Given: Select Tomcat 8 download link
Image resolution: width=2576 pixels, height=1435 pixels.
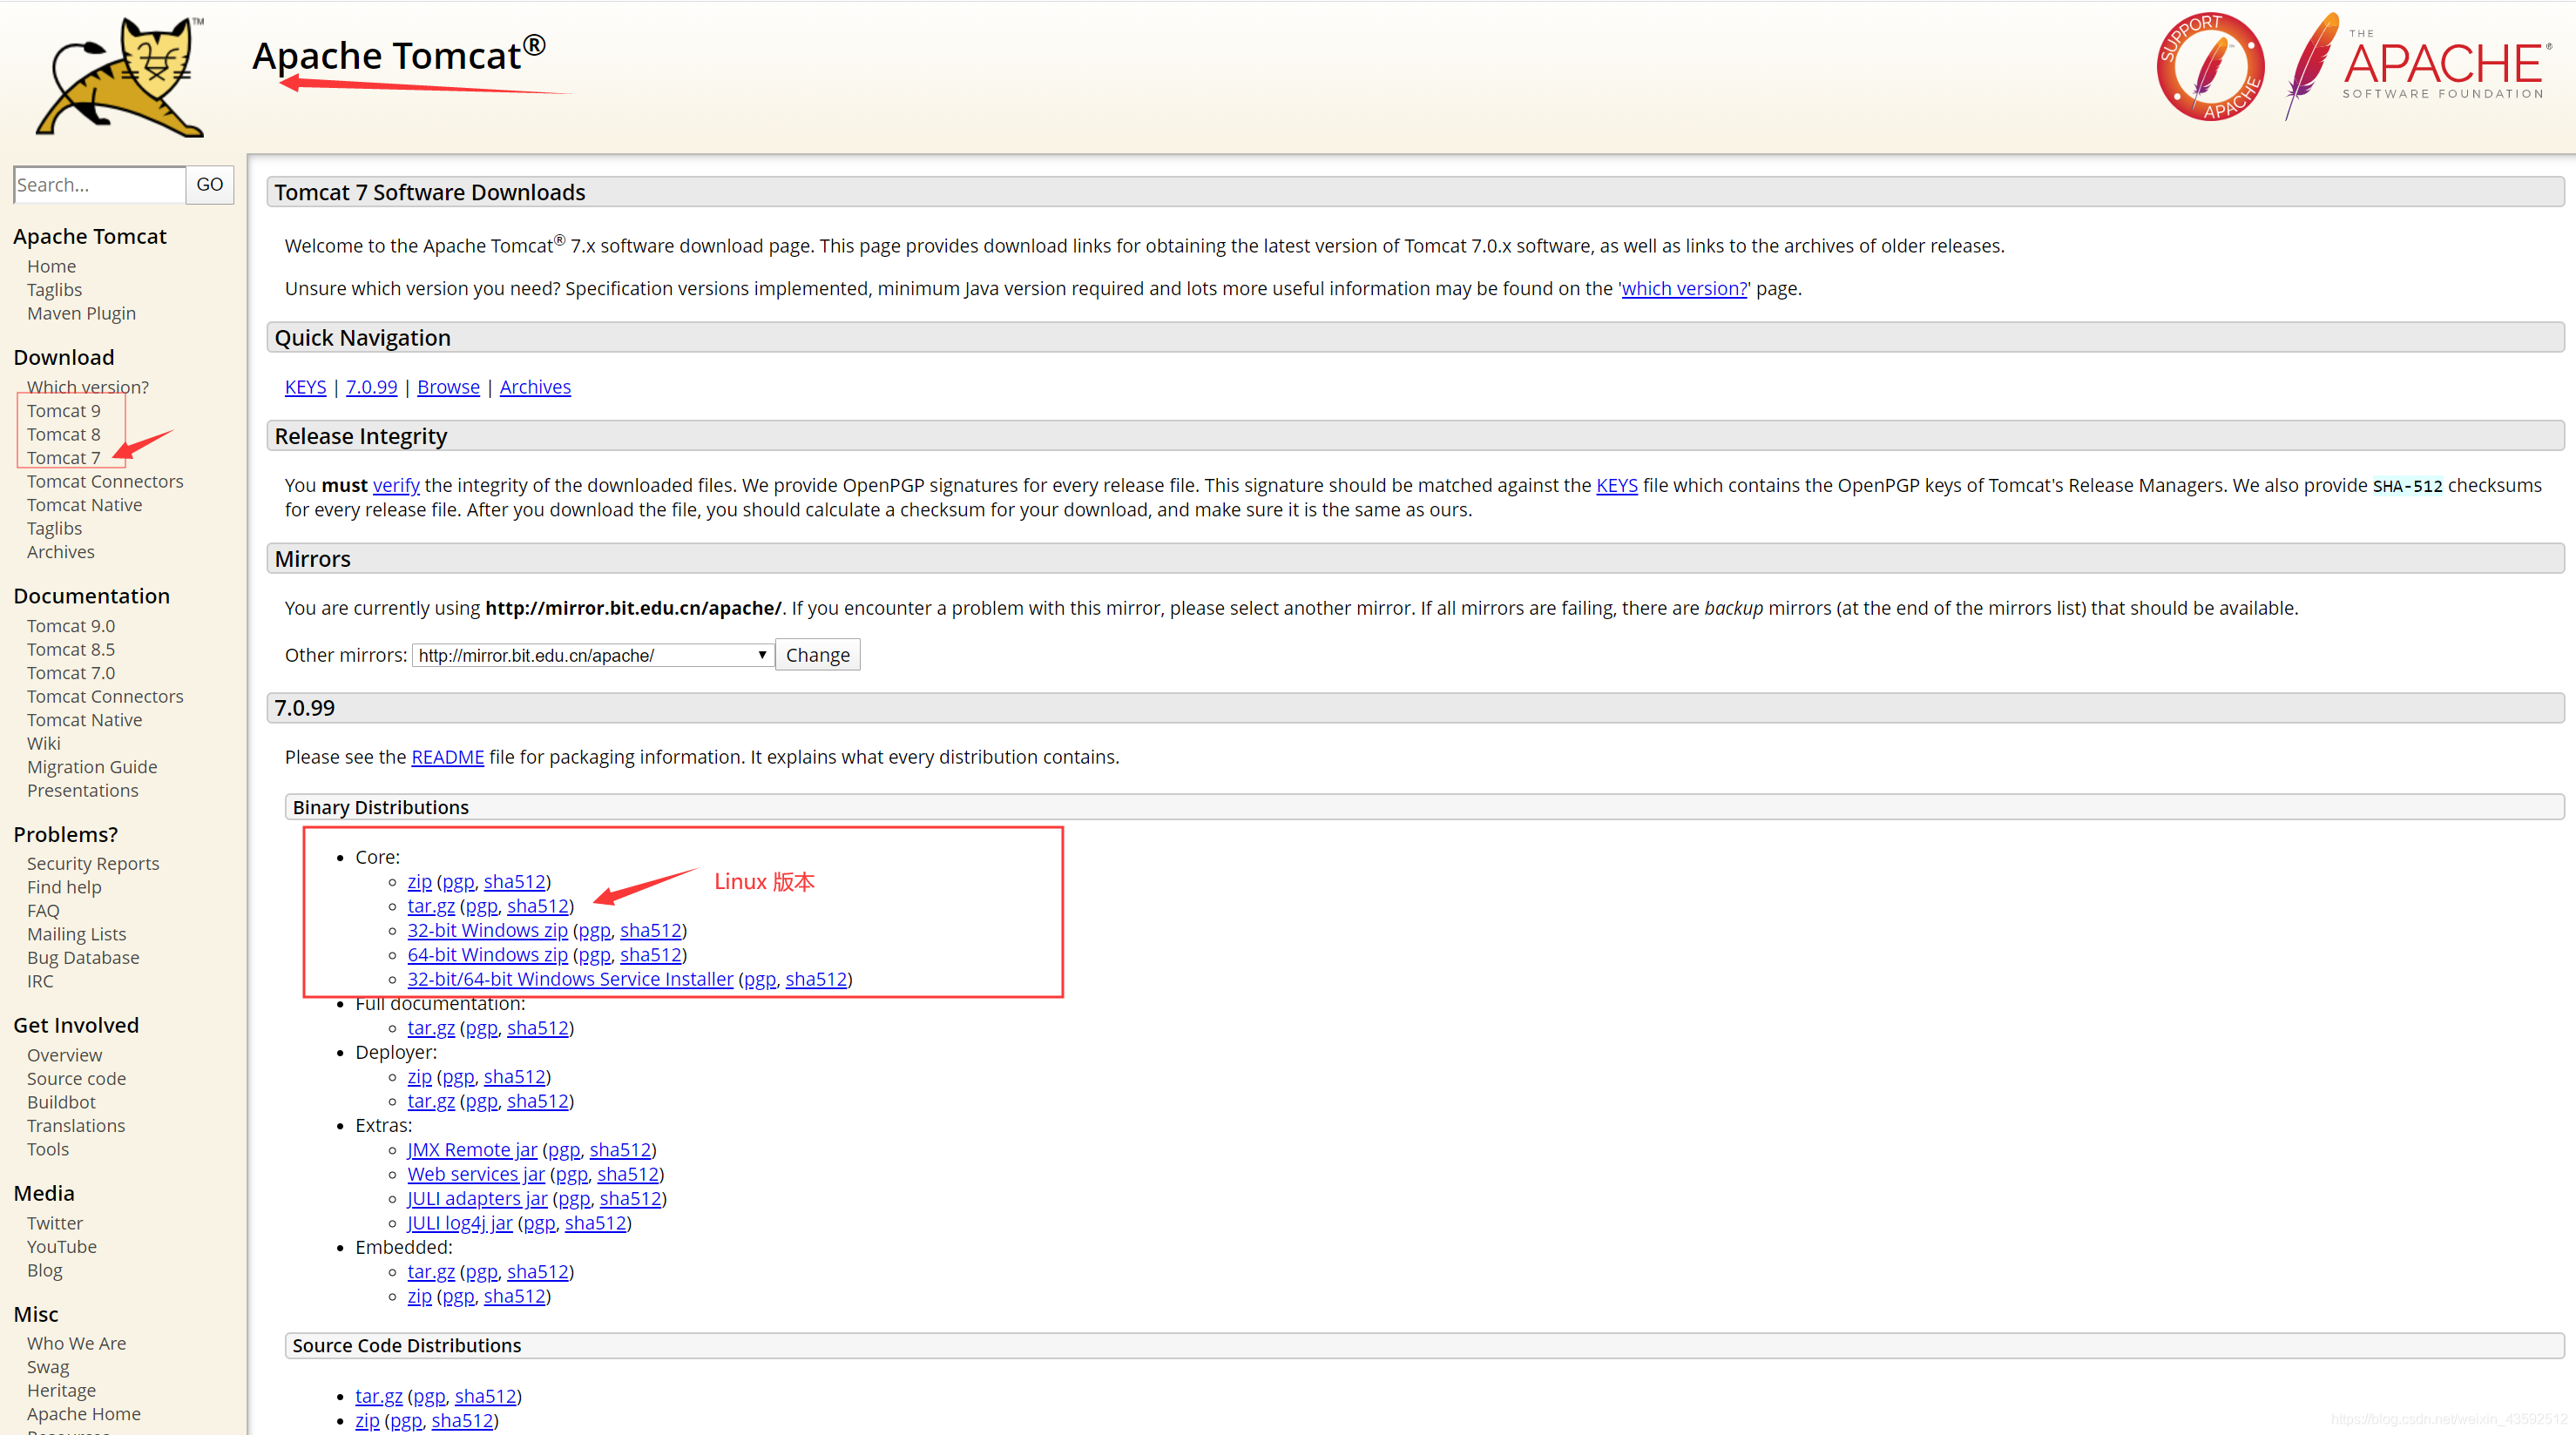Looking at the screenshot, I should 63,434.
